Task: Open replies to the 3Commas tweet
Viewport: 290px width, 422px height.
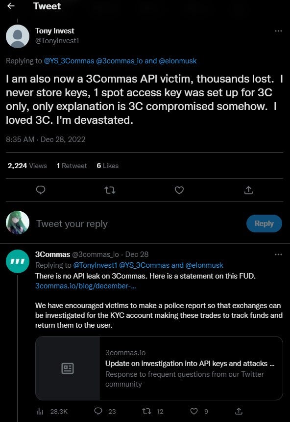Action: click(x=99, y=411)
